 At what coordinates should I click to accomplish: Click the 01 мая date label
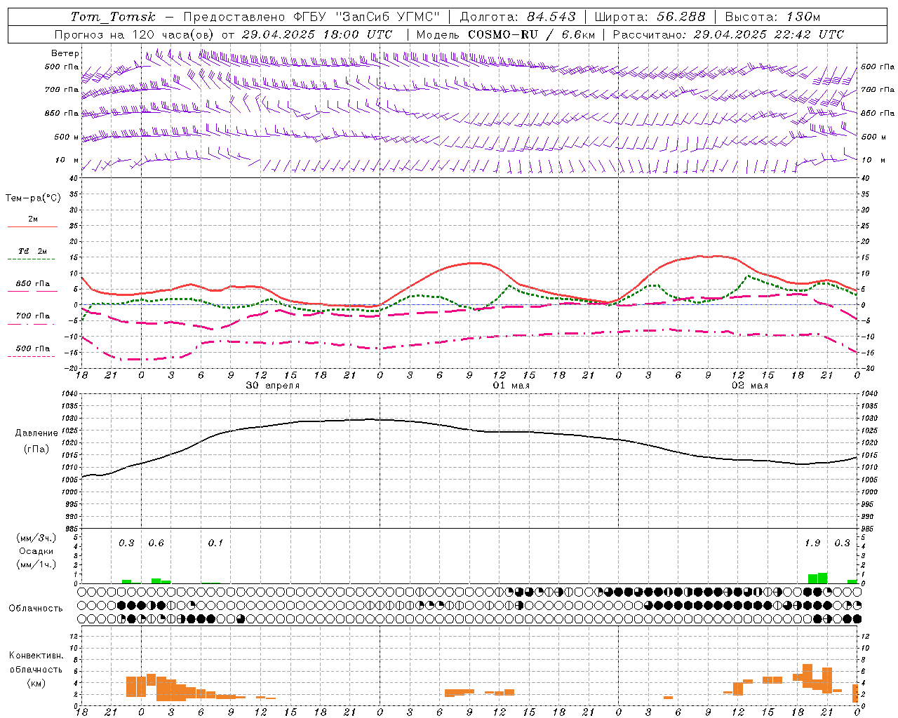click(x=511, y=386)
